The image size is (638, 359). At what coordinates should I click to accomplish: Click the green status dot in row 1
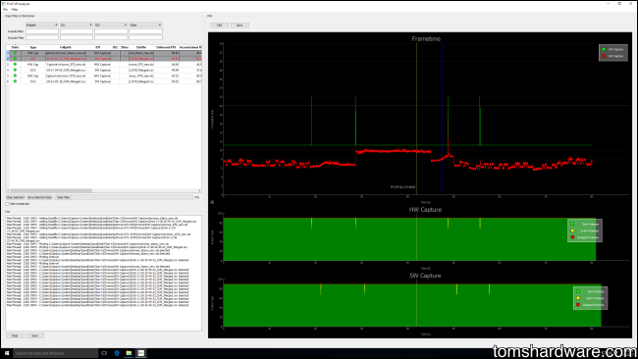coord(15,53)
